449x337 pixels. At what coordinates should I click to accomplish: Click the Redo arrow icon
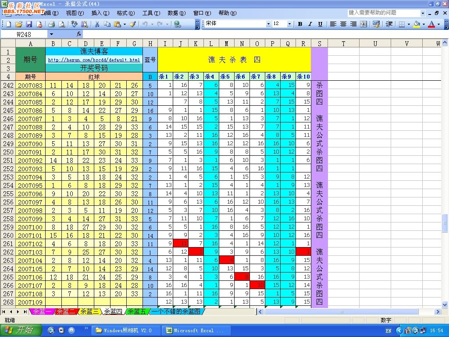tap(160, 25)
